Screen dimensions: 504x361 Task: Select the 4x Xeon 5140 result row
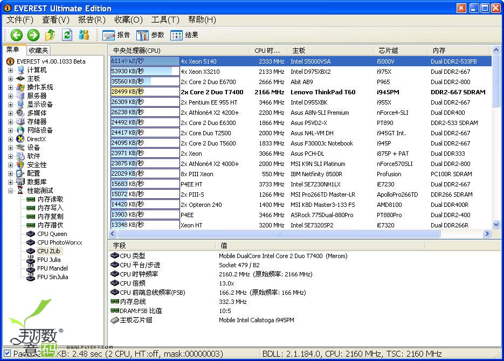click(x=301, y=61)
